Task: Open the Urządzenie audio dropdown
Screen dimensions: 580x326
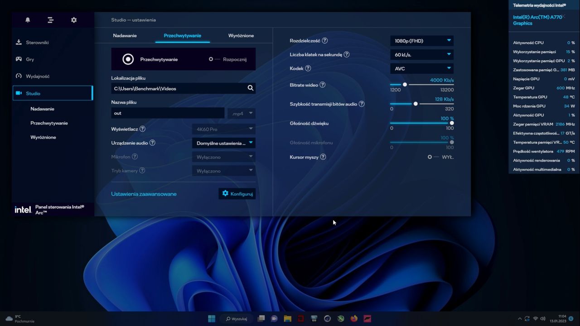Action: pos(224,143)
